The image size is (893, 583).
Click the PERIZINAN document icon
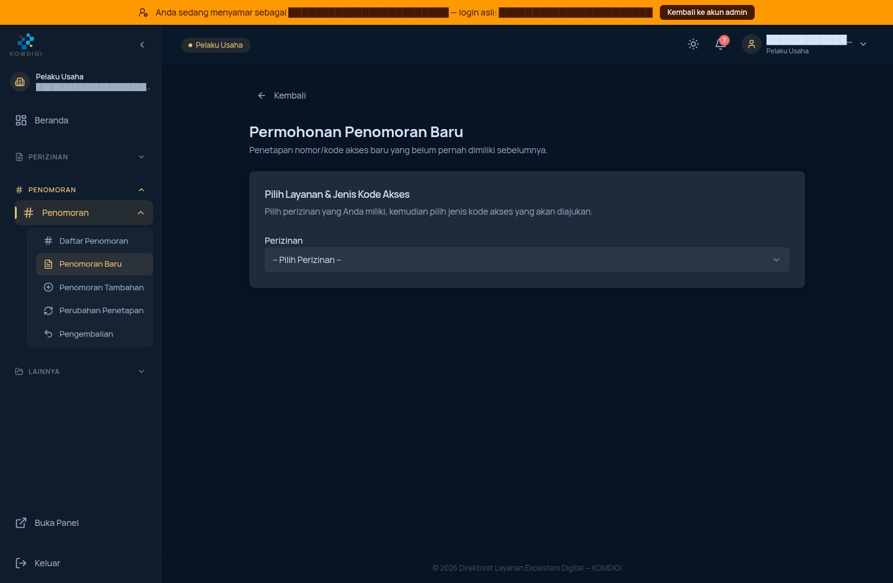(19, 157)
